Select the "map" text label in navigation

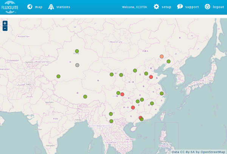39,7
